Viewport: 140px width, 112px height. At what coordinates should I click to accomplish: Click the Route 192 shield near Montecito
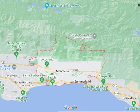[x=76, y=70]
